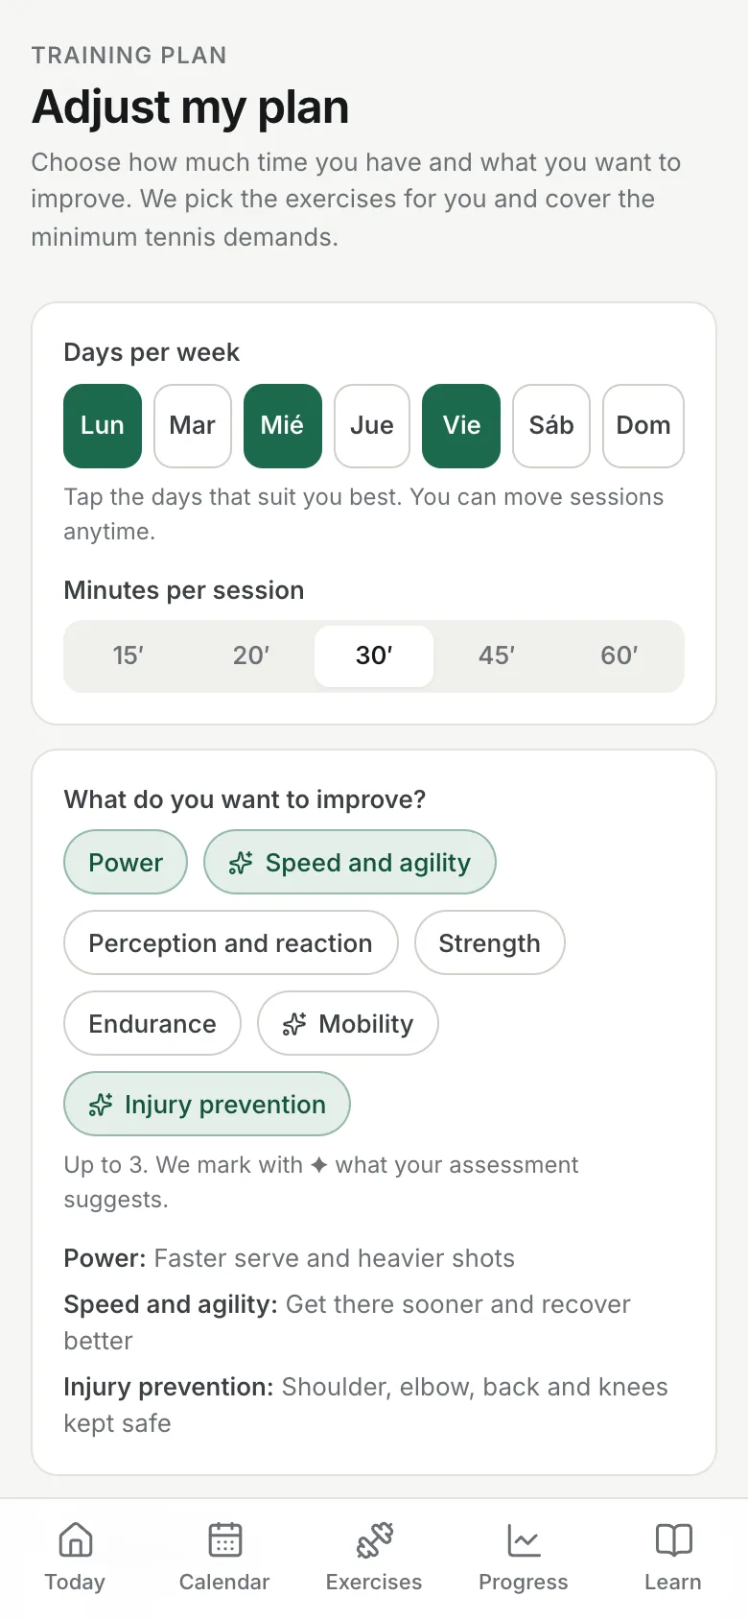
Task: Enable Dom as a training day
Action: [643, 426]
